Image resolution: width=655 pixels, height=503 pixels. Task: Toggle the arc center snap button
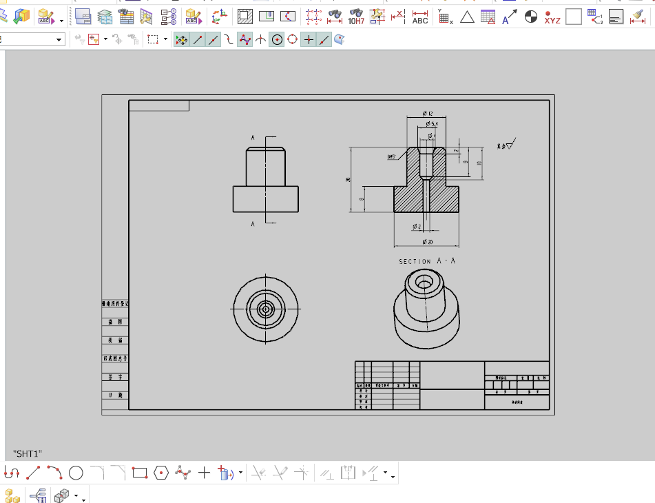pyautogui.click(x=277, y=40)
